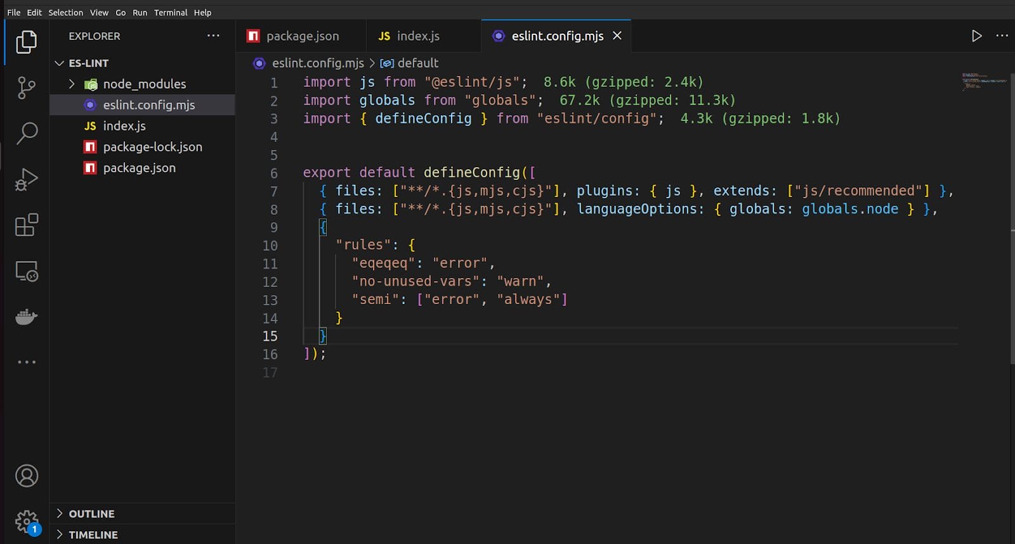Open the Remote Explorer icon
The image size is (1015, 544).
tap(26, 271)
